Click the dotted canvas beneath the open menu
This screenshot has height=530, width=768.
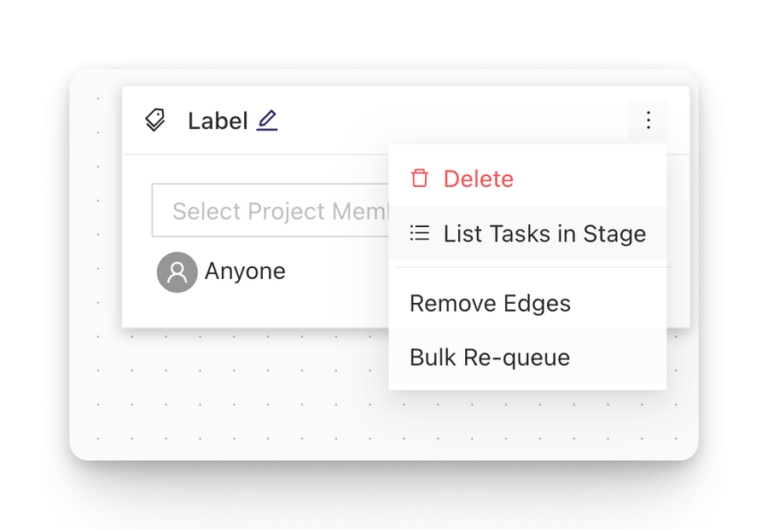529,418
